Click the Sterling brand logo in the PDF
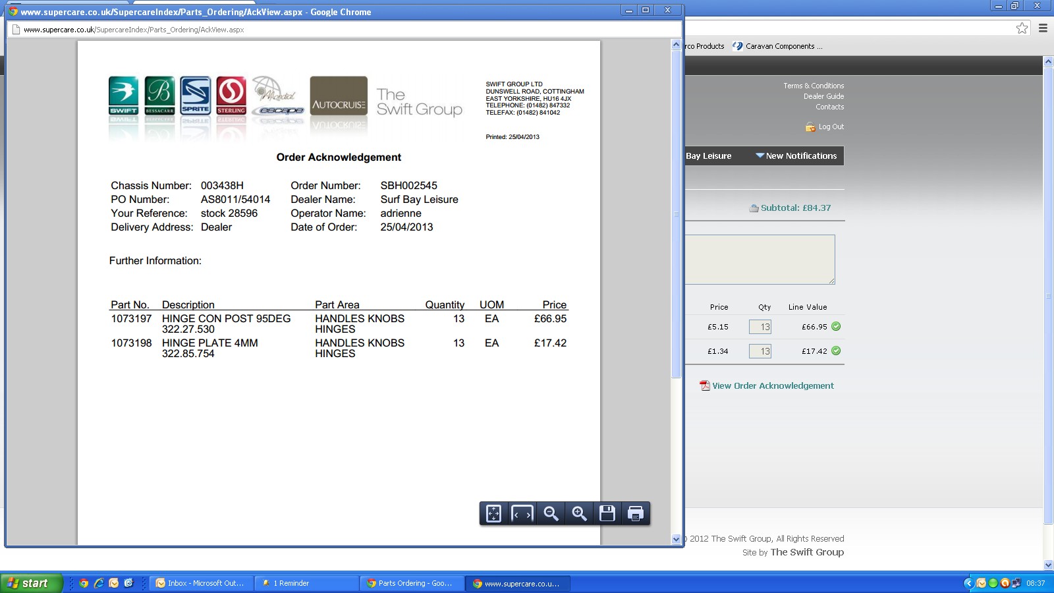Image resolution: width=1054 pixels, height=593 pixels. point(231,96)
